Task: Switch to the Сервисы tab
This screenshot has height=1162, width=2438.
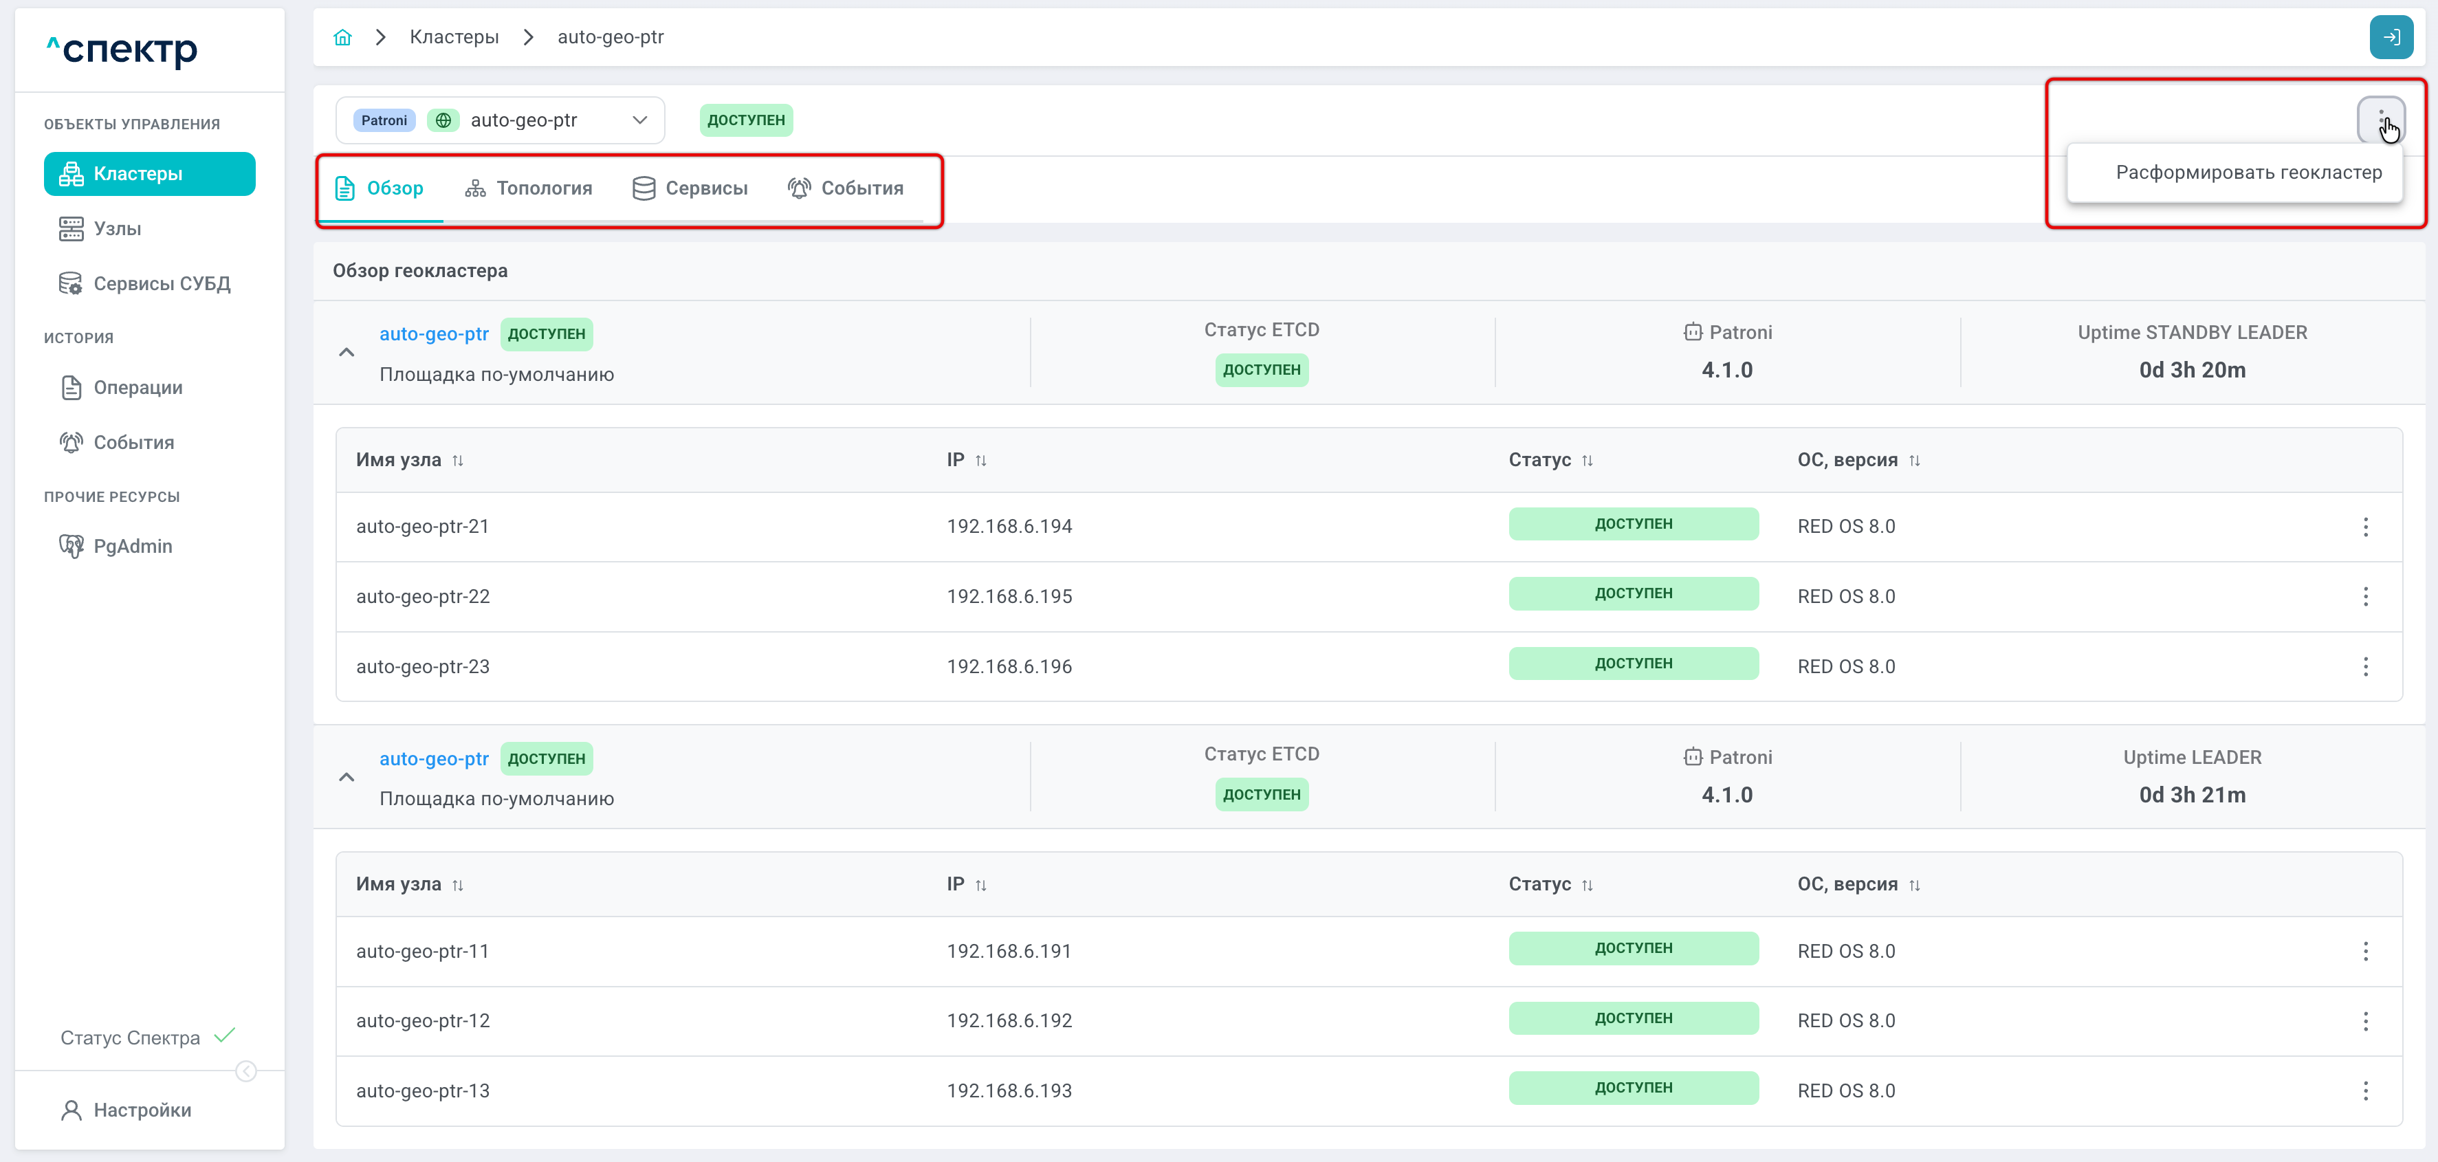Action: click(690, 188)
